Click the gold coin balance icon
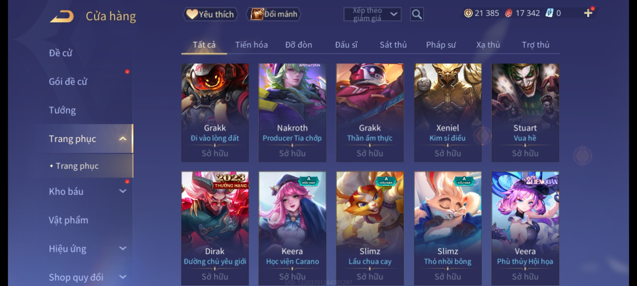Screen dimensions: 637x286 [x=468, y=13]
